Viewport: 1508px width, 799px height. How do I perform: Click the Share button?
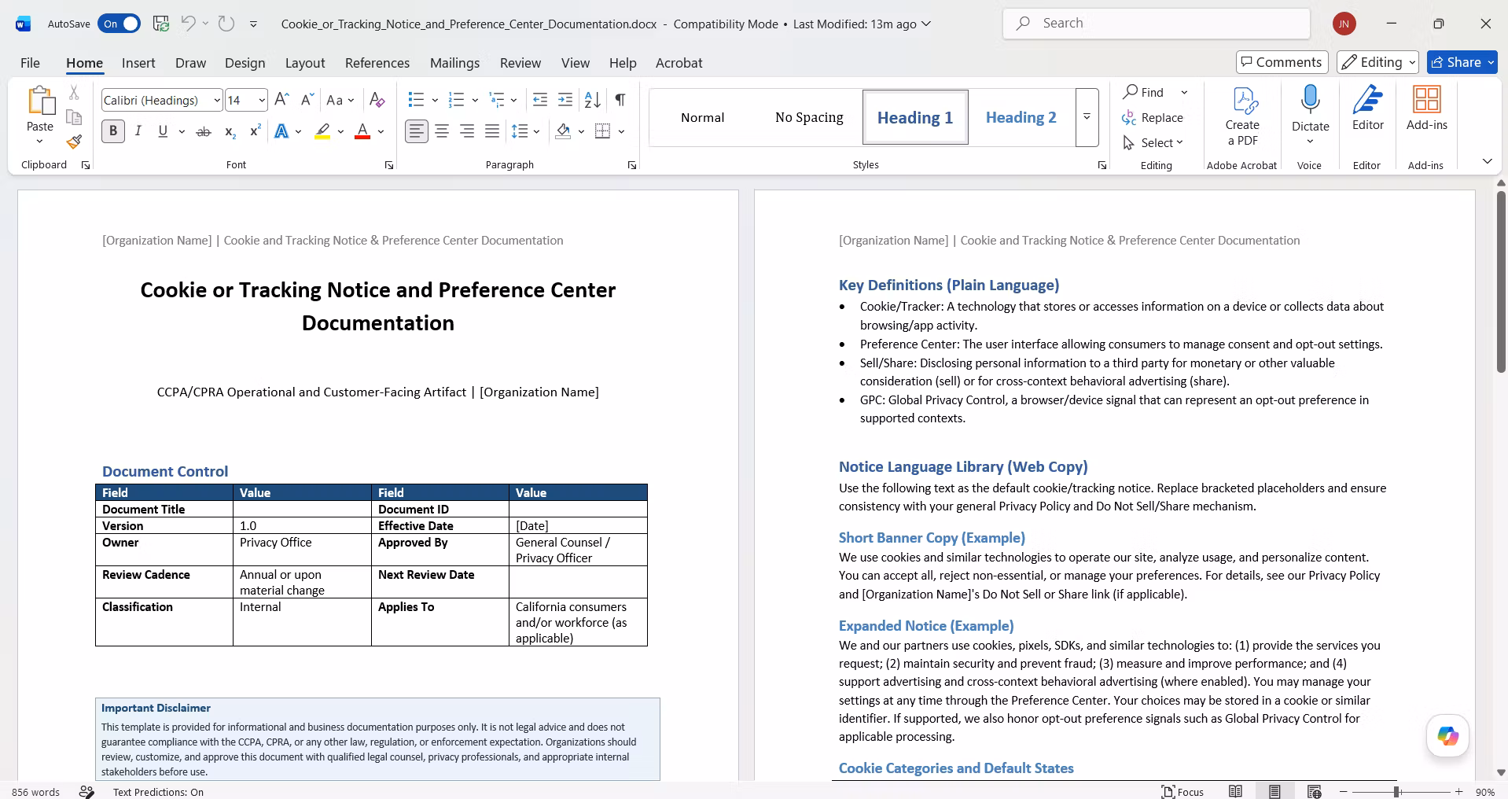(x=1462, y=62)
